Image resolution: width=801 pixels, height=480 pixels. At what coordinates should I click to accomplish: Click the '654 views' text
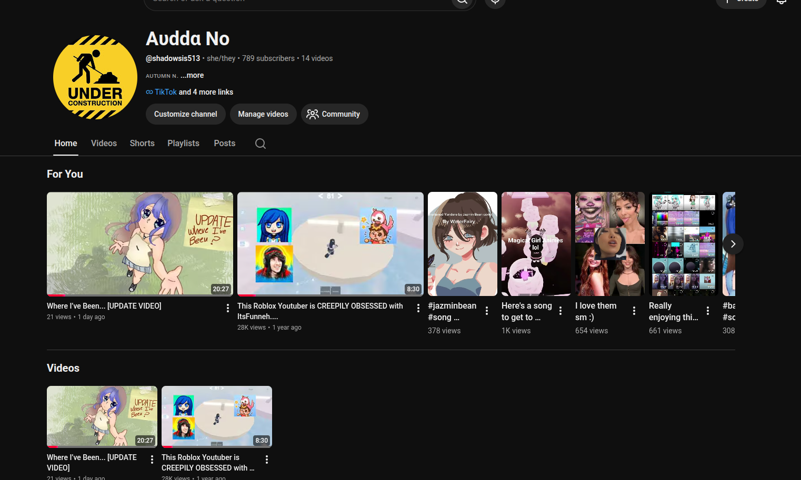tap(592, 331)
